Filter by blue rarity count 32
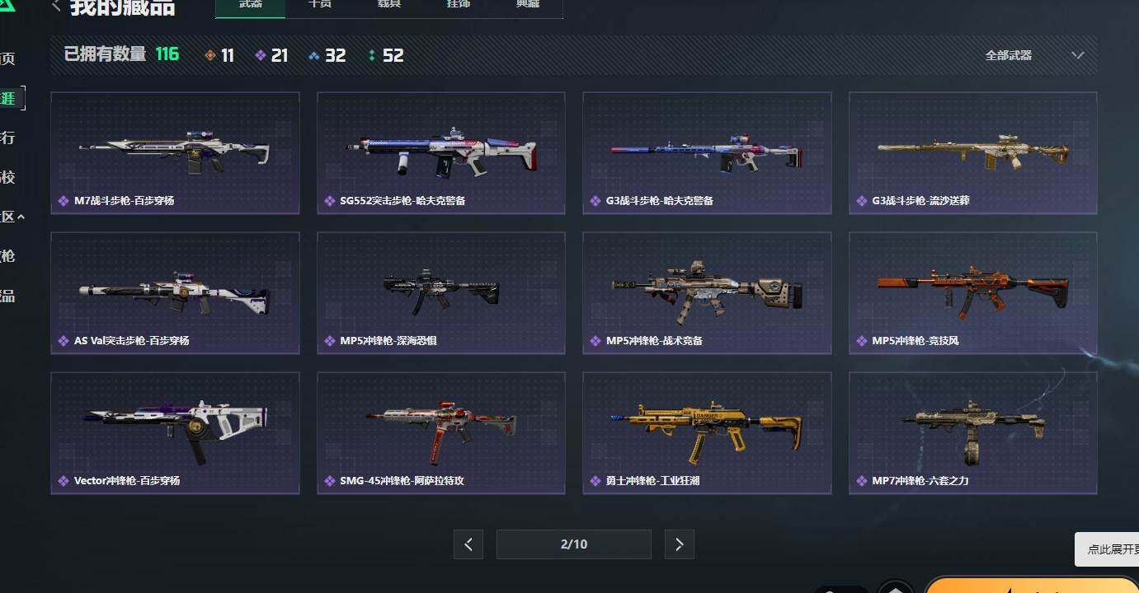Image resolution: width=1139 pixels, height=593 pixels. tap(327, 55)
